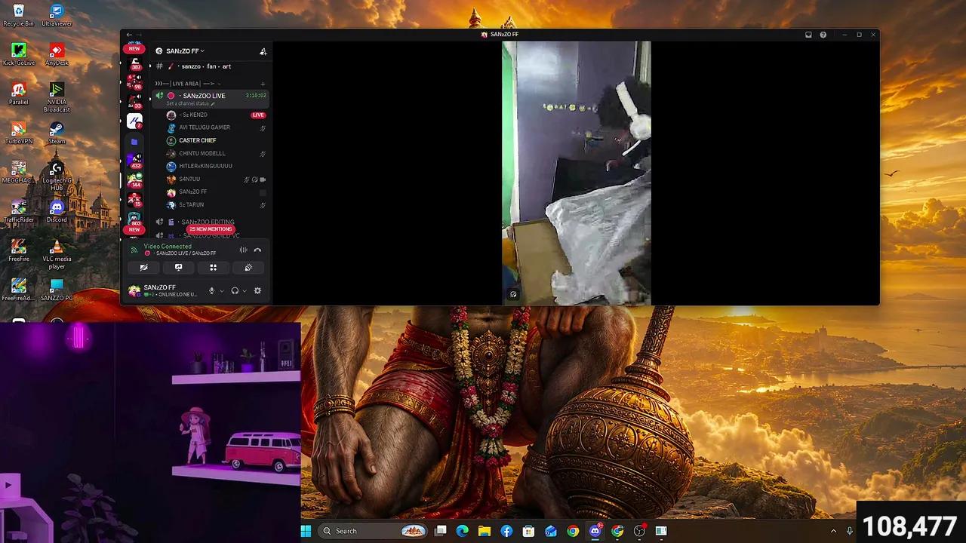Open Steam desktop shortcut
The width and height of the screenshot is (966, 543).
[x=57, y=133]
